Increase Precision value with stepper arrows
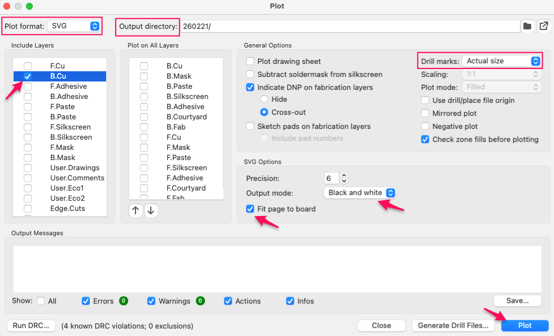The image size is (554, 336). coord(344,175)
